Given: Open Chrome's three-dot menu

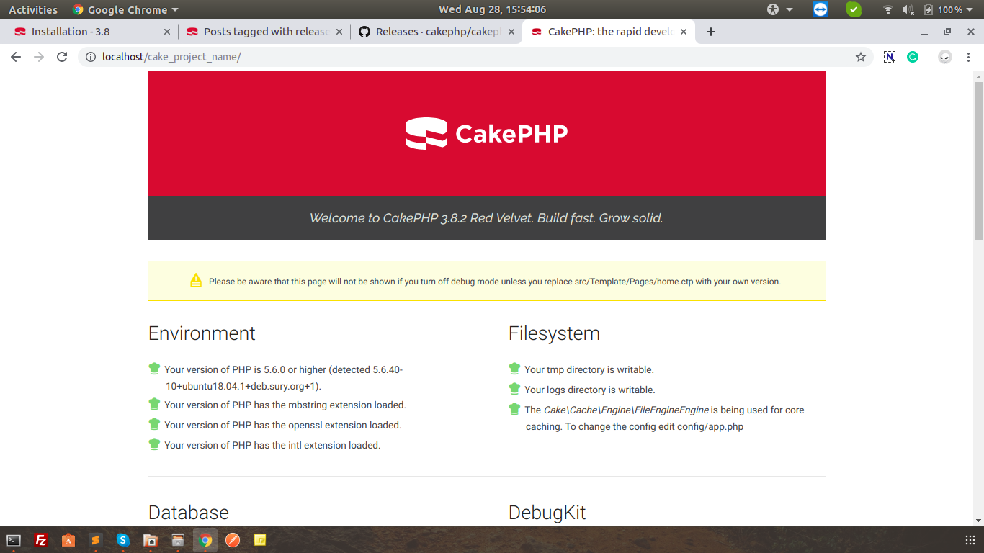Looking at the screenshot, I should pos(969,56).
